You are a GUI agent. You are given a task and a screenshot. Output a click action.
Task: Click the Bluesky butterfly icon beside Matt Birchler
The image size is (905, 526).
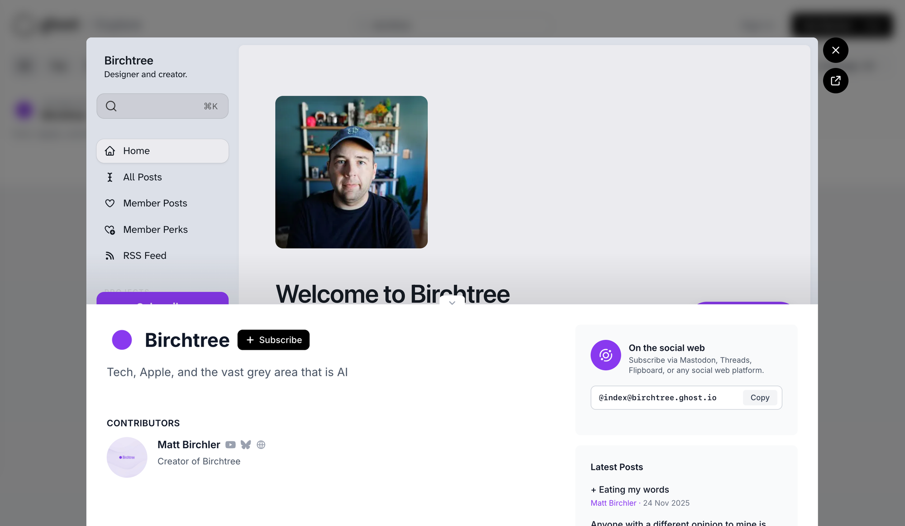pyautogui.click(x=246, y=445)
